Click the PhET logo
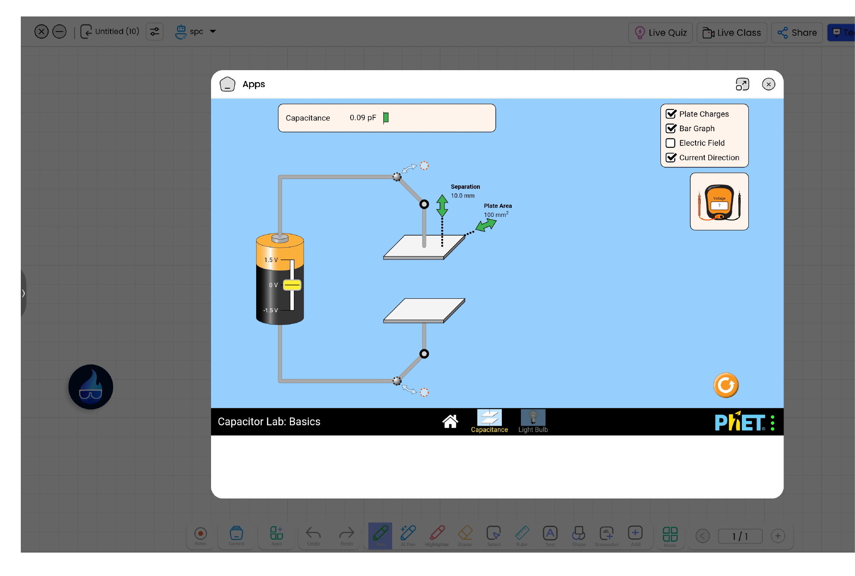 [x=740, y=422]
